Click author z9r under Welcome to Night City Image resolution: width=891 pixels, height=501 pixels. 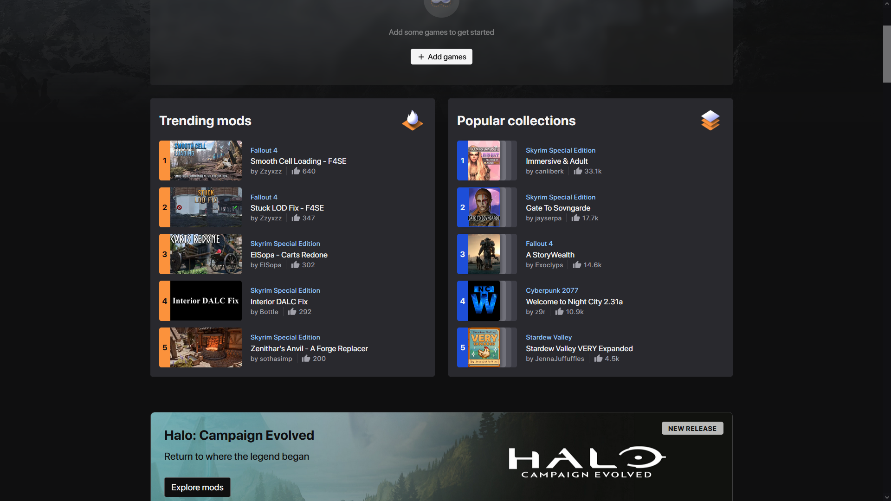(540, 312)
